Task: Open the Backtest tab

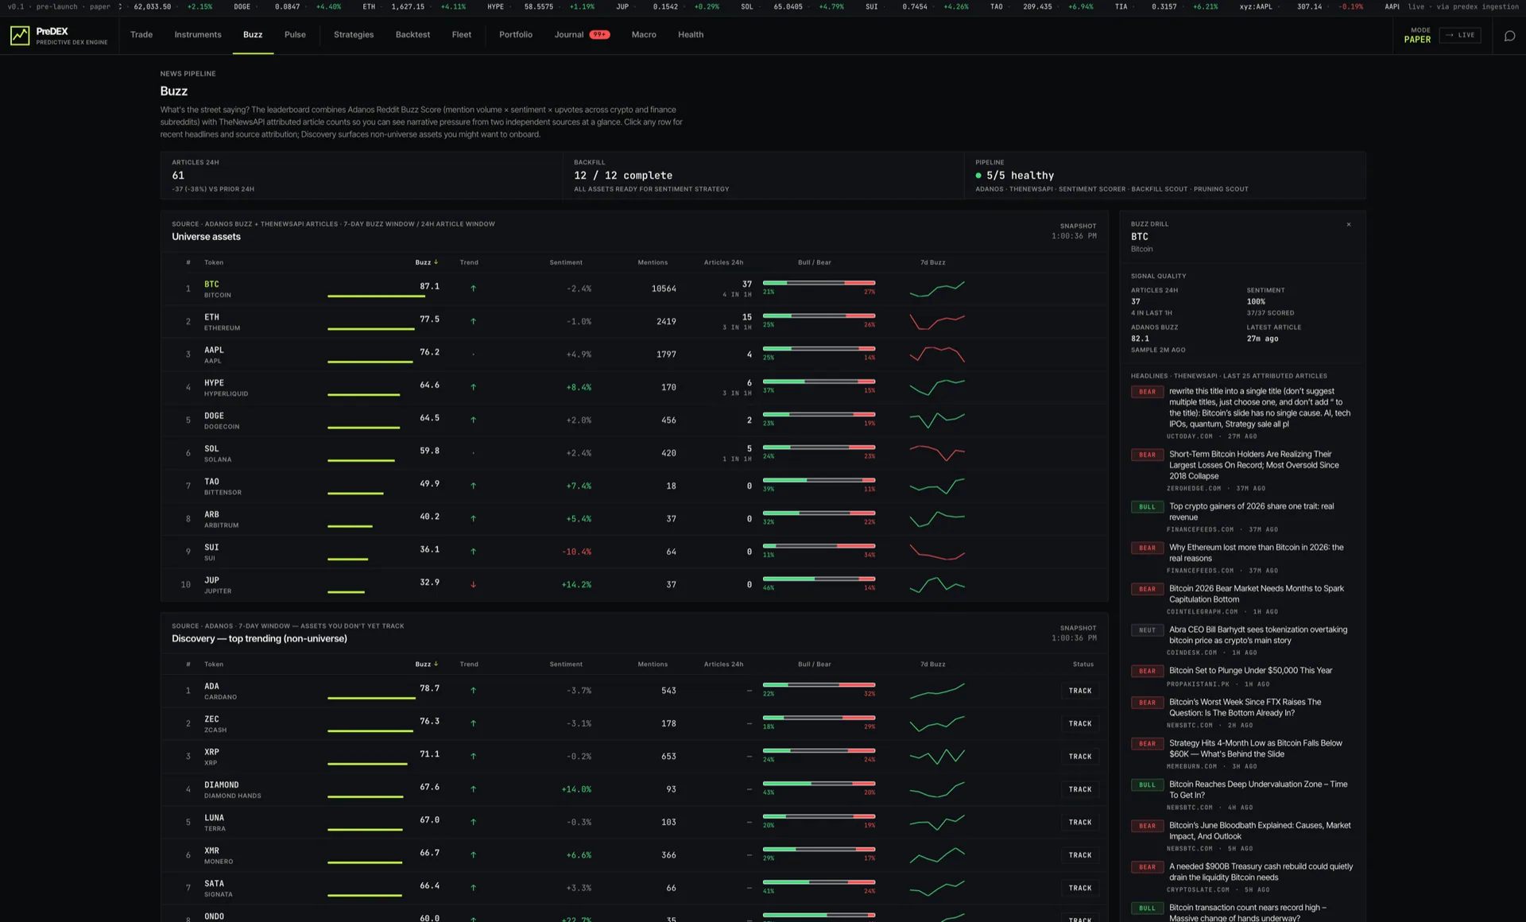Action: [x=412, y=35]
